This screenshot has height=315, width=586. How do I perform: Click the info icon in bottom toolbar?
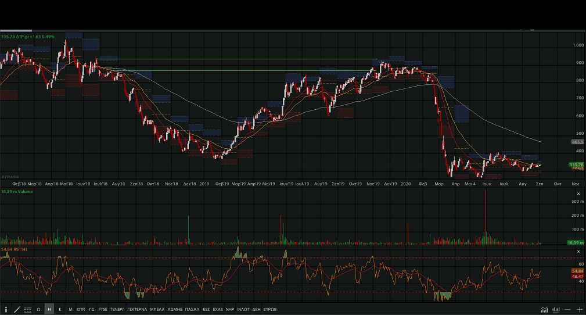(6, 309)
